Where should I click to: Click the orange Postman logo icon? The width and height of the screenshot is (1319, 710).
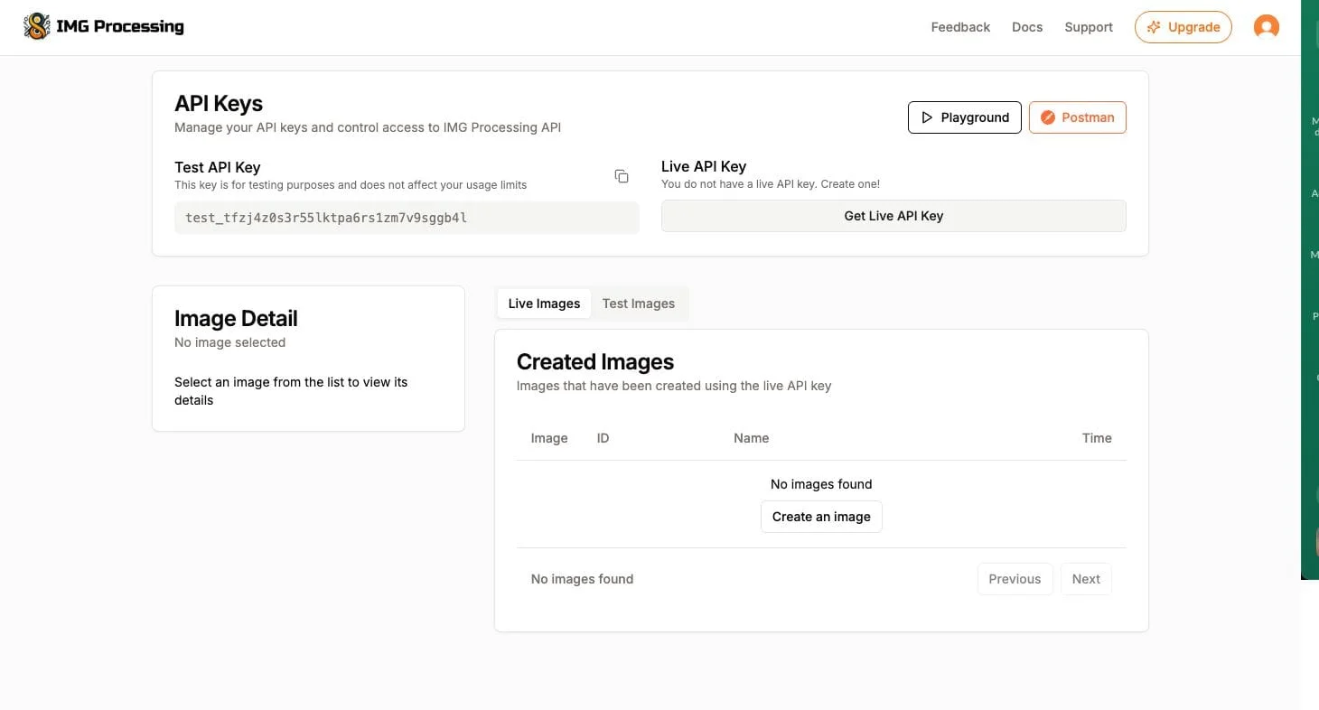click(1048, 117)
